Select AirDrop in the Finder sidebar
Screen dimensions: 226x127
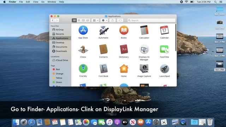pyautogui.click(x=60, y=30)
